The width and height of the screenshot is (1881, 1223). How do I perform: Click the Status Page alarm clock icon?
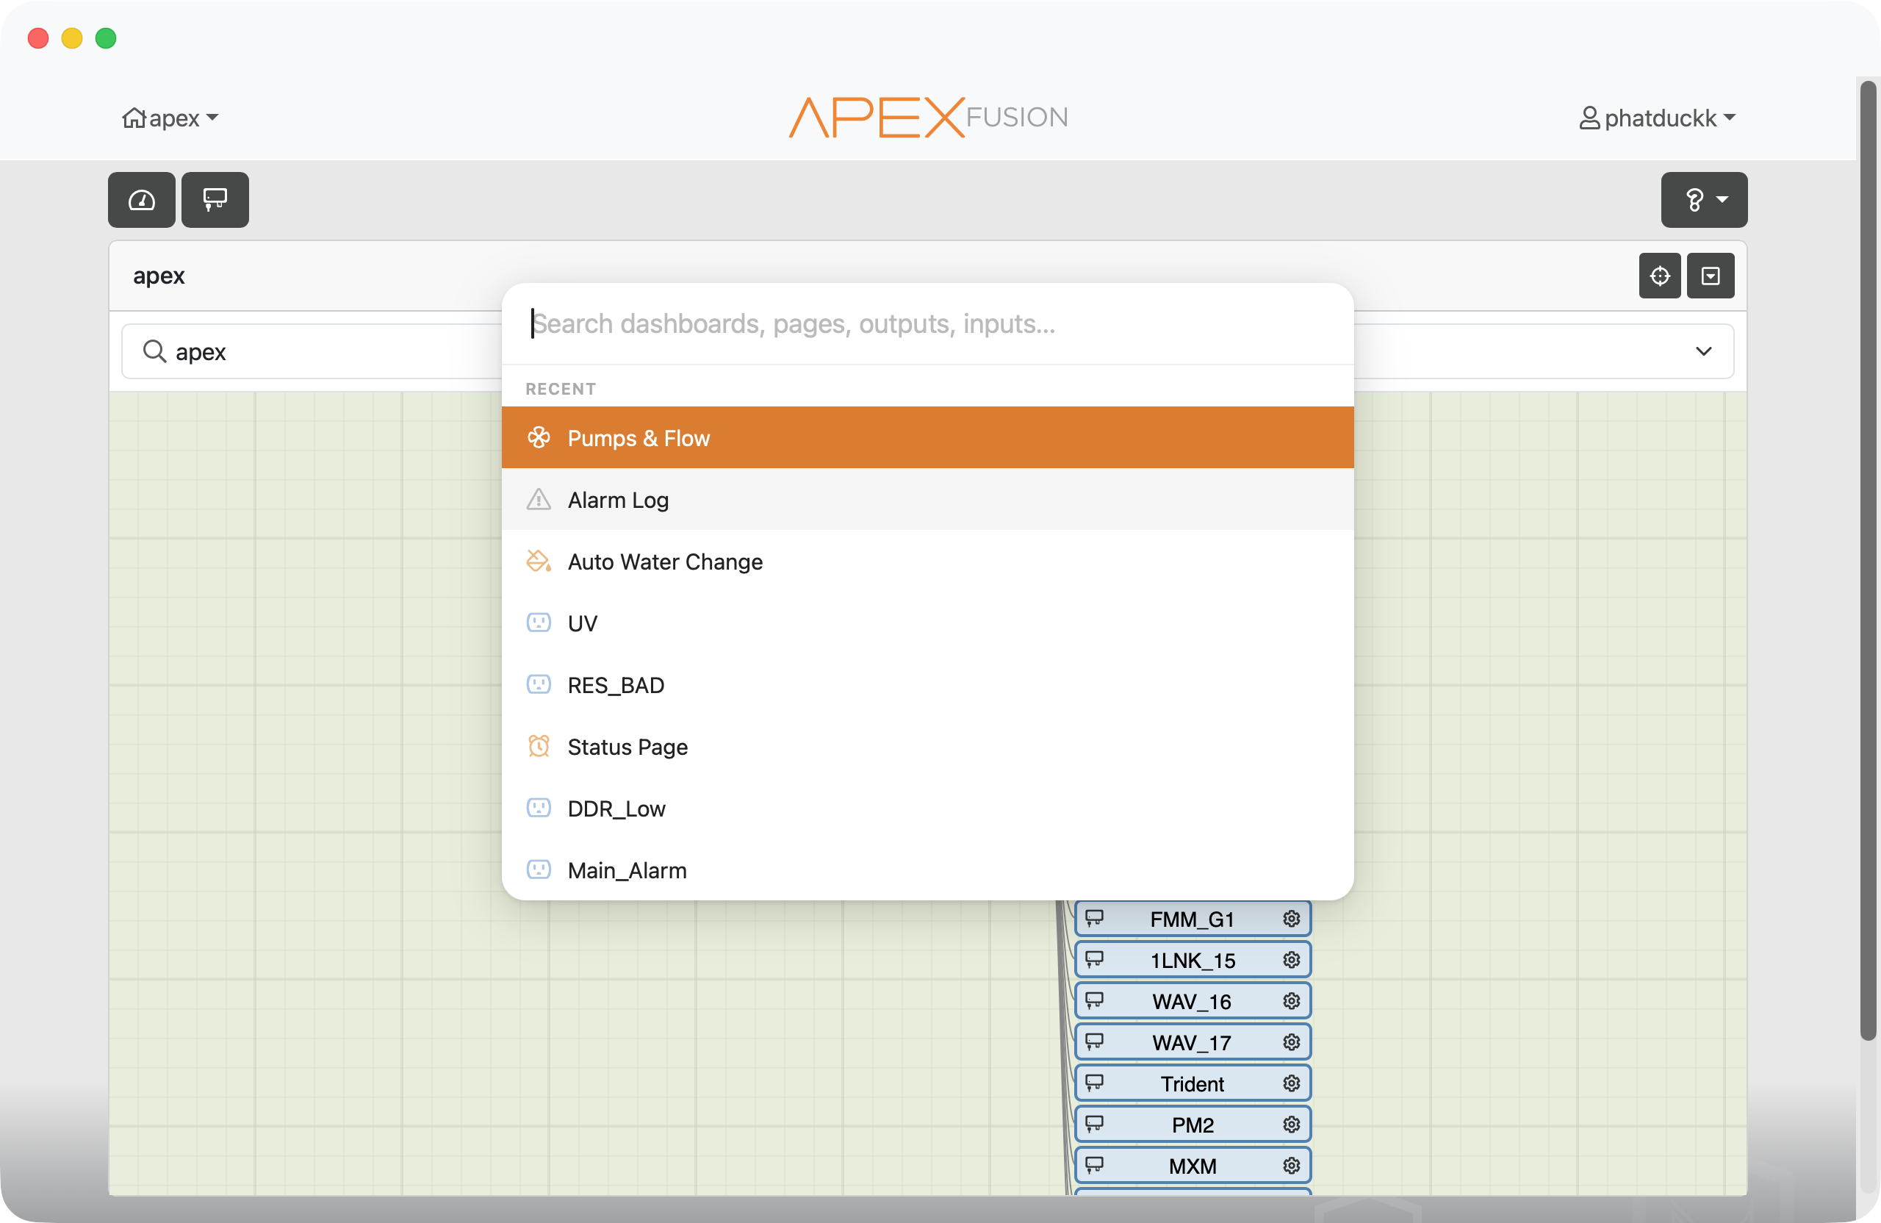539,746
